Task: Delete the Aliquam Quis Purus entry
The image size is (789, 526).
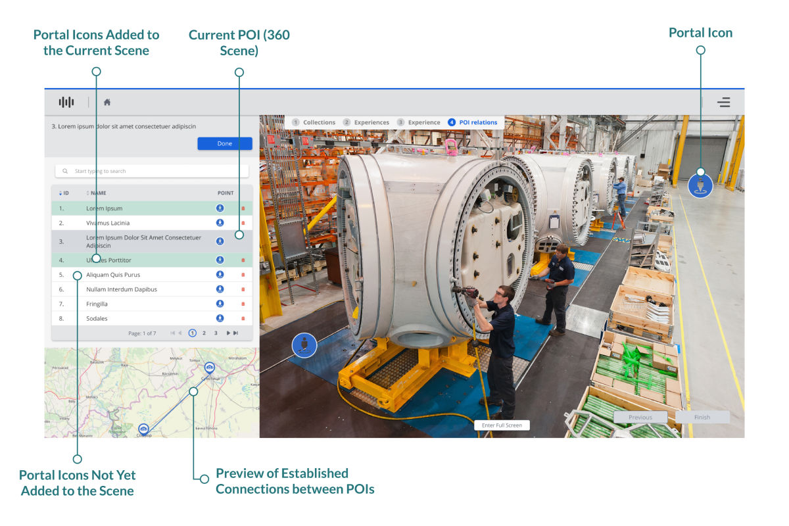Action: pos(243,275)
